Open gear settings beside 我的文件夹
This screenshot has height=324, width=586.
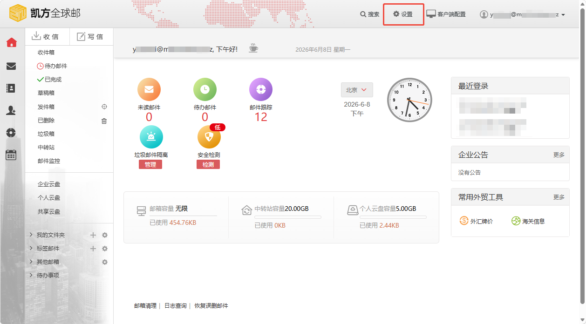coord(105,235)
